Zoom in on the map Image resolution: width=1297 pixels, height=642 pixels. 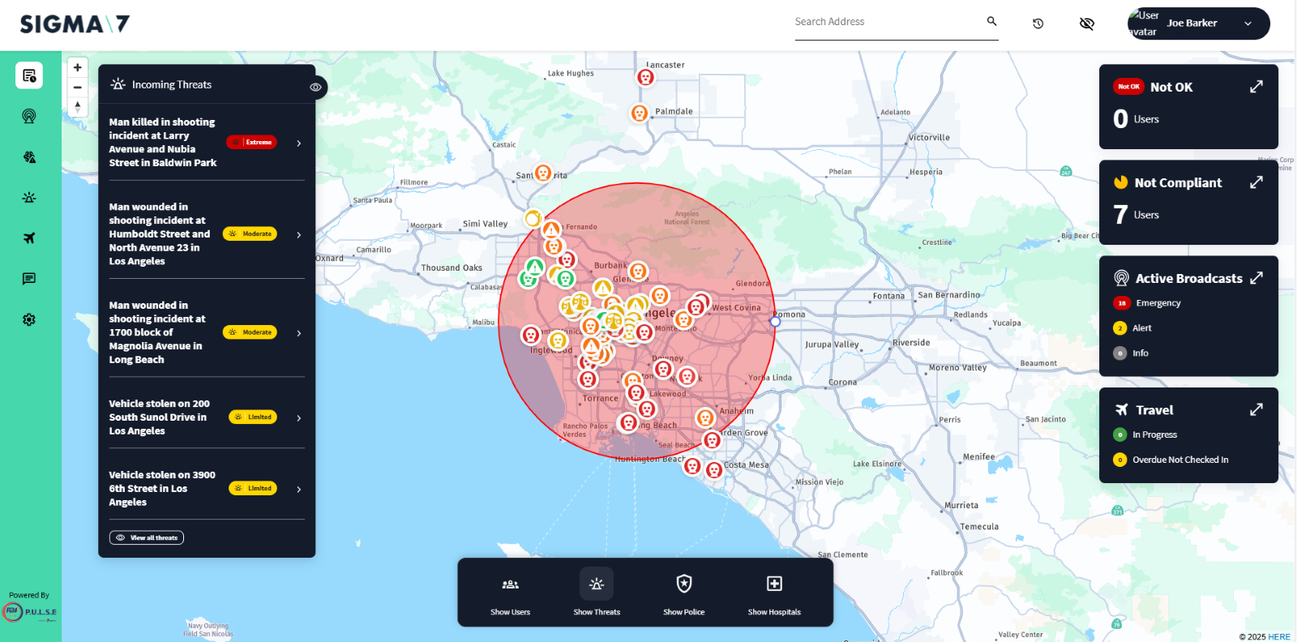pyautogui.click(x=78, y=67)
